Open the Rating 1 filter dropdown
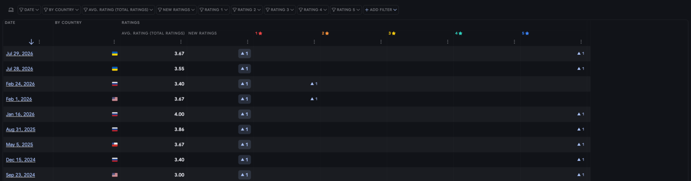 (x=214, y=10)
